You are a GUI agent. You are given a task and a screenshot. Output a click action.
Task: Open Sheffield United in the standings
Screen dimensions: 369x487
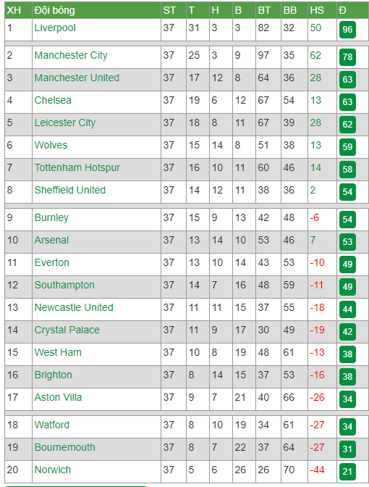coord(69,190)
